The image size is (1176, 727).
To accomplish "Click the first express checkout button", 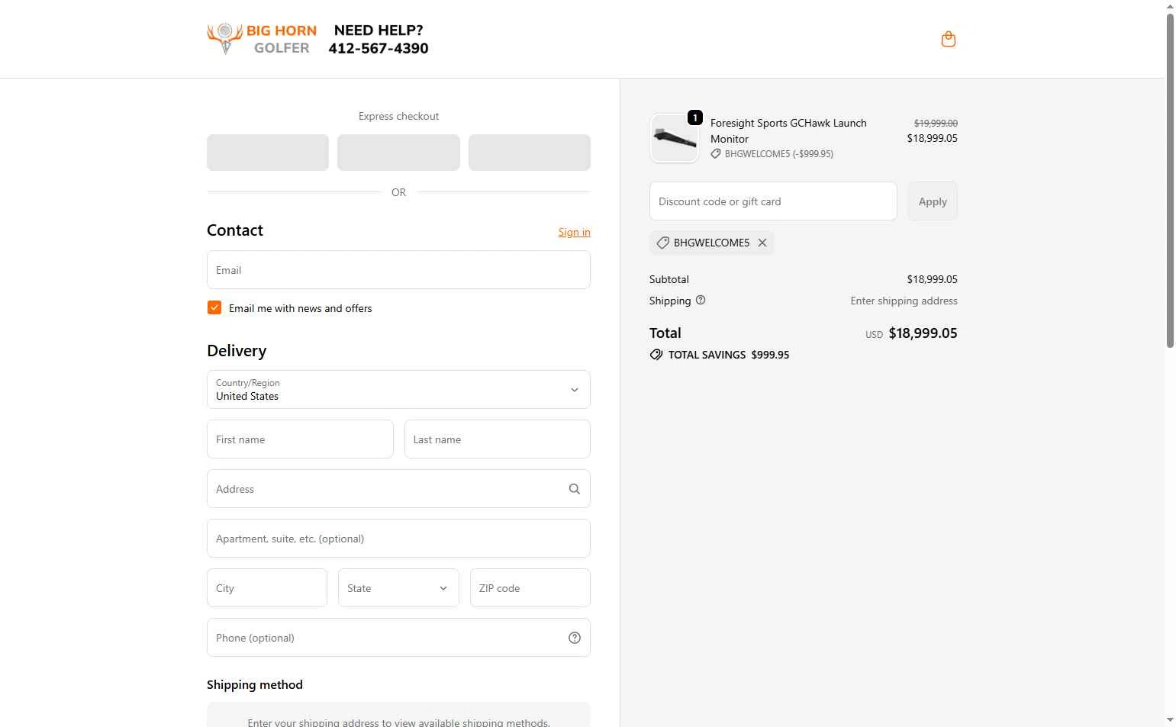I will pos(268,153).
